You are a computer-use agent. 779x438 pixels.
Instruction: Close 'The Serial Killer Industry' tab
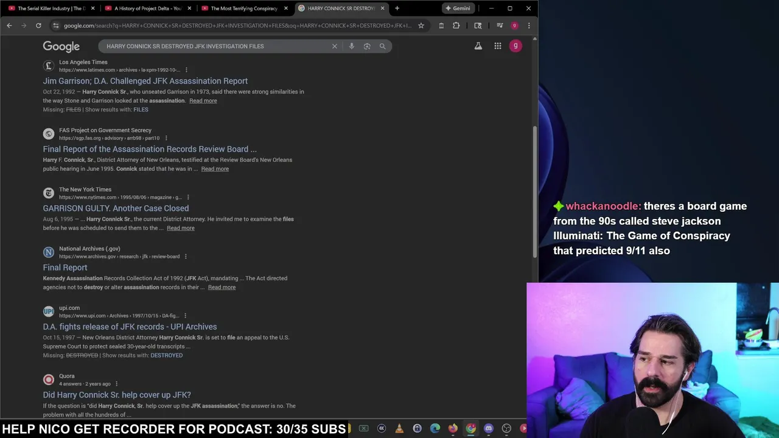93,8
